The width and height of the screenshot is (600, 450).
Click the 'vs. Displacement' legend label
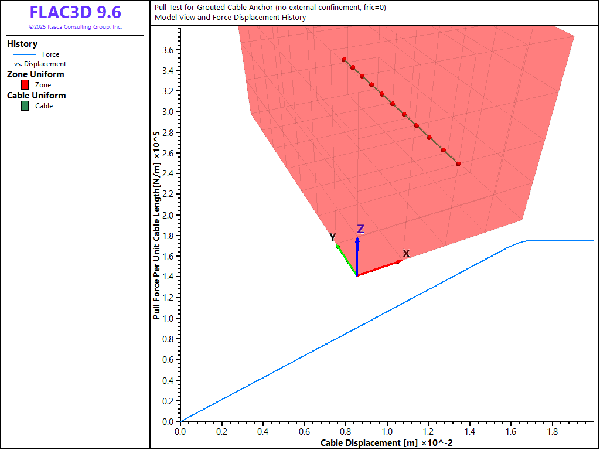click(40, 64)
